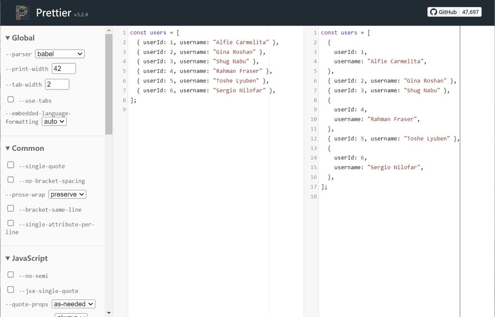Click the sidebar scrollbar thumb
Screen dimensions: 495x317
pyautogui.click(x=109, y=84)
